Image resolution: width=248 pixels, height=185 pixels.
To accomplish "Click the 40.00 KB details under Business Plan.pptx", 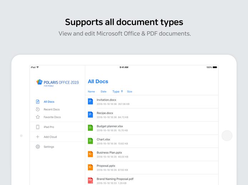I will click(123, 157).
